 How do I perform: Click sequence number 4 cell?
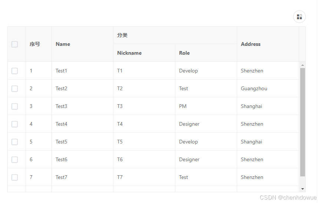[39, 124]
